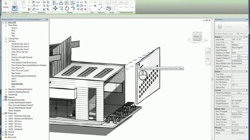Toggle the Sun Path checkbox
Viewport: 250px width, 140px height.
coord(233,69)
